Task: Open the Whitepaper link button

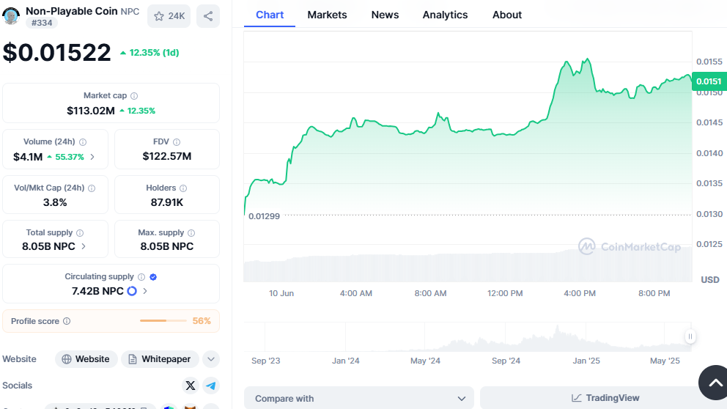Action: [160, 359]
